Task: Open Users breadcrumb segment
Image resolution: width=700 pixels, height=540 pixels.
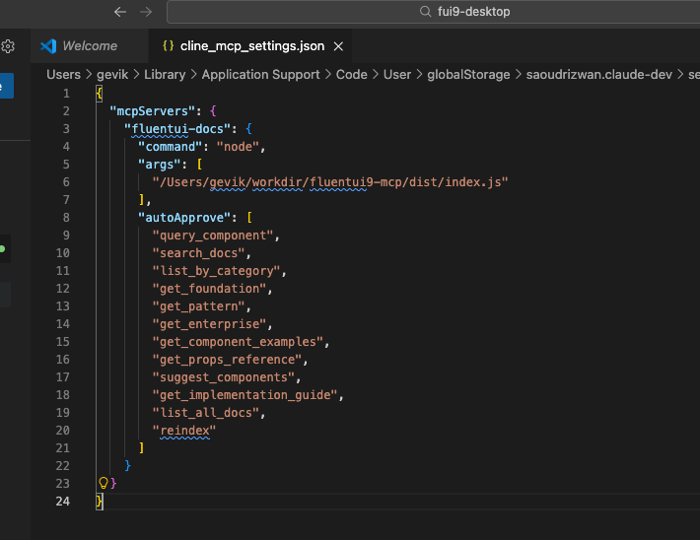Action: (64, 75)
